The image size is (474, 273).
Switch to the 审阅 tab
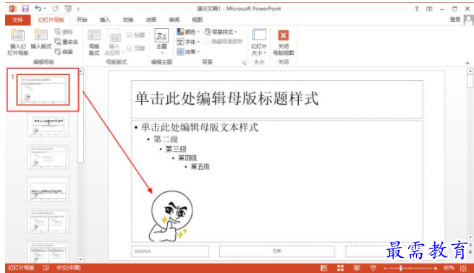[x=174, y=20]
